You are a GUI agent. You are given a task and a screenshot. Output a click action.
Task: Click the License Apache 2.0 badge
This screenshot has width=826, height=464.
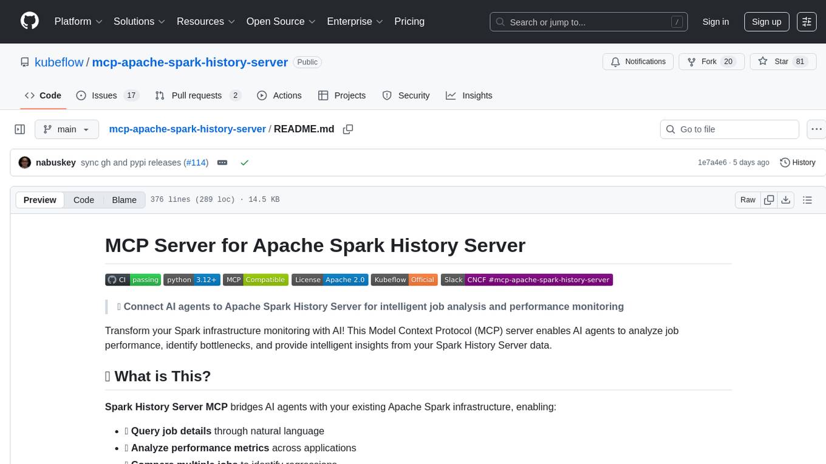coord(330,280)
